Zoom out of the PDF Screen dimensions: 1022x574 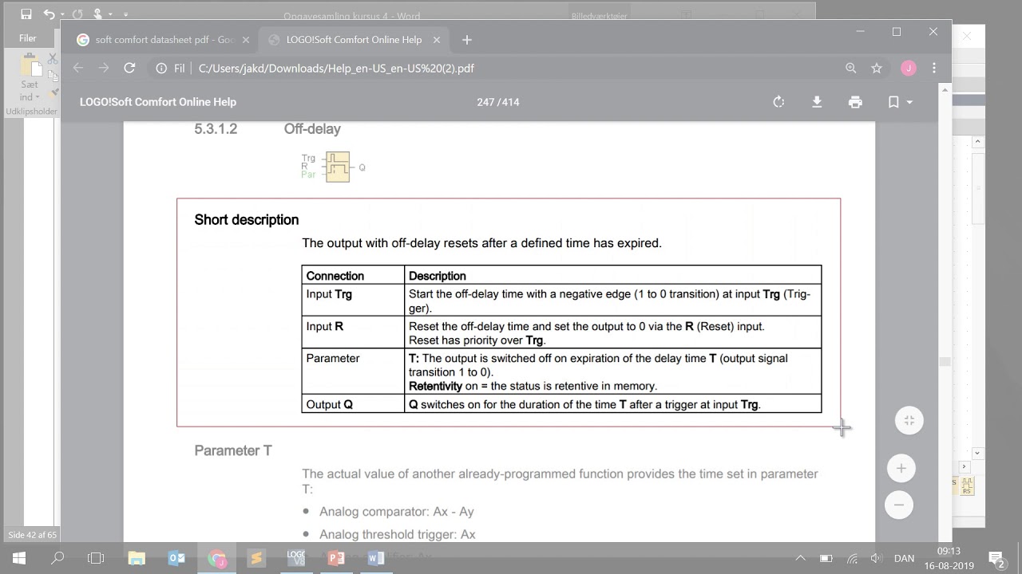coord(899,505)
